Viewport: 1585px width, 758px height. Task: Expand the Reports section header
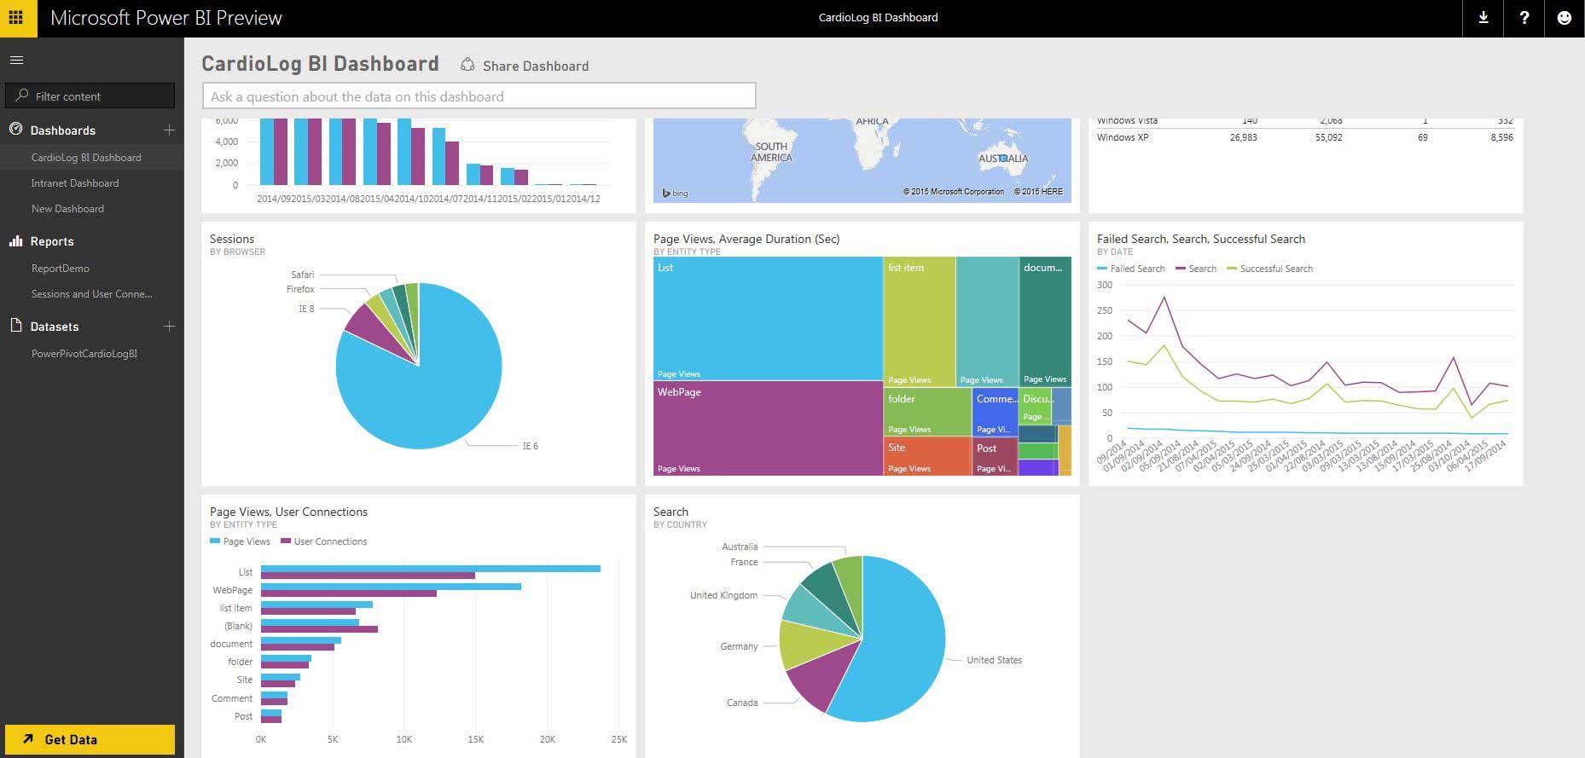(x=52, y=241)
